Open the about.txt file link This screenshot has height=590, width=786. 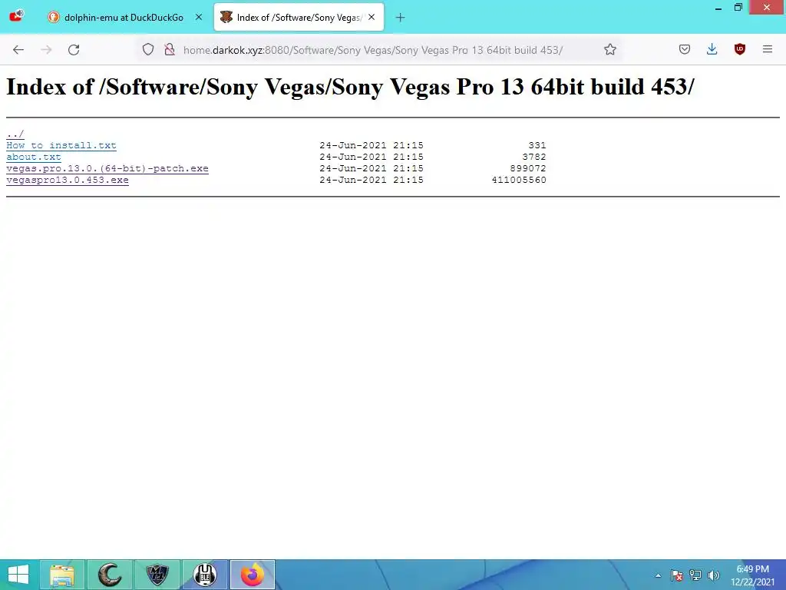click(34, 157)
